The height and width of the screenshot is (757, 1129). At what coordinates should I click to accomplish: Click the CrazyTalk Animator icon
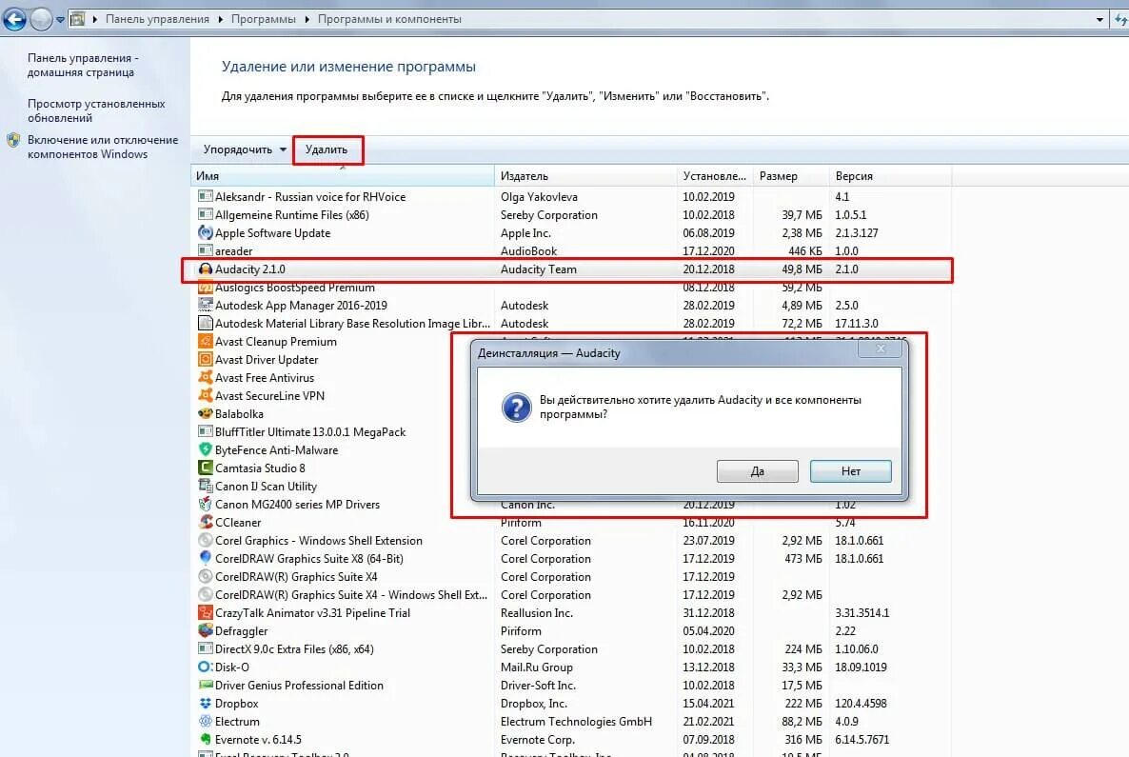(x=206, y=613)
